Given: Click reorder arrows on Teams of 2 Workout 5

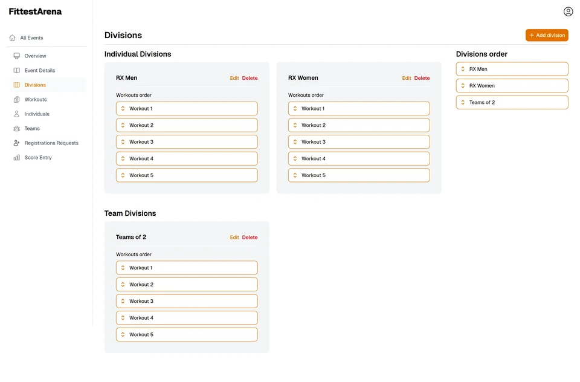Looking at the screenshot, I should 123,335.
